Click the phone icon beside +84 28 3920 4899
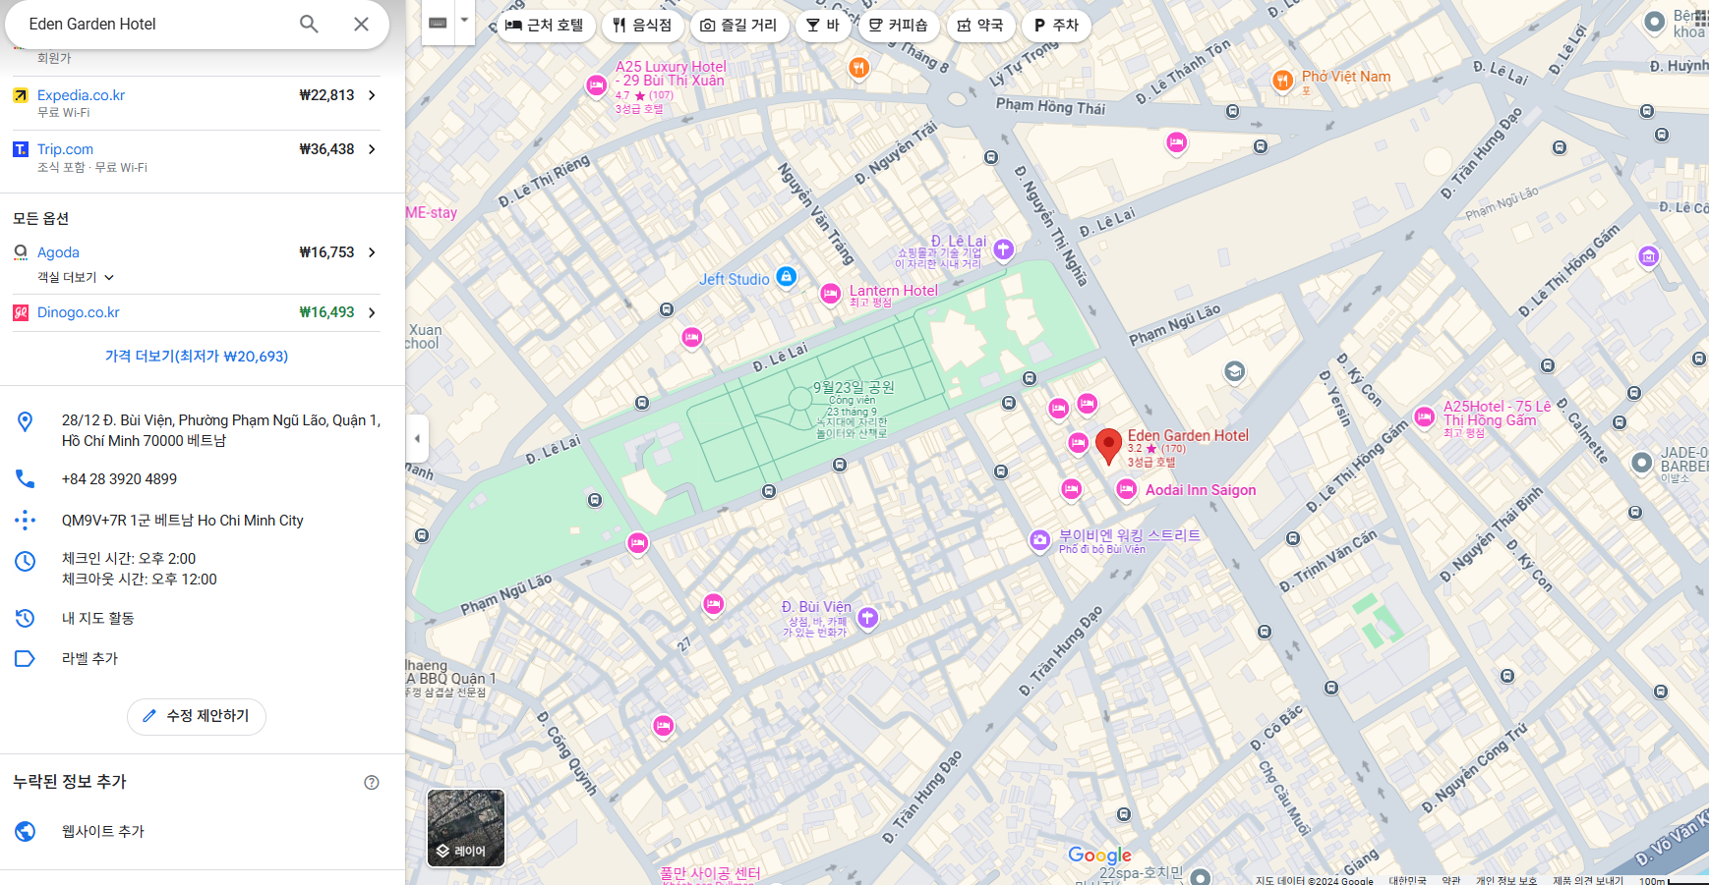This screenshot has width=1709, height=885. click(26, 478)
